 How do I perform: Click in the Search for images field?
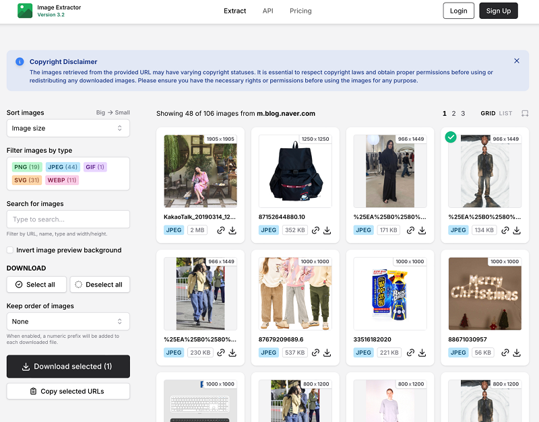click(68, 219)
